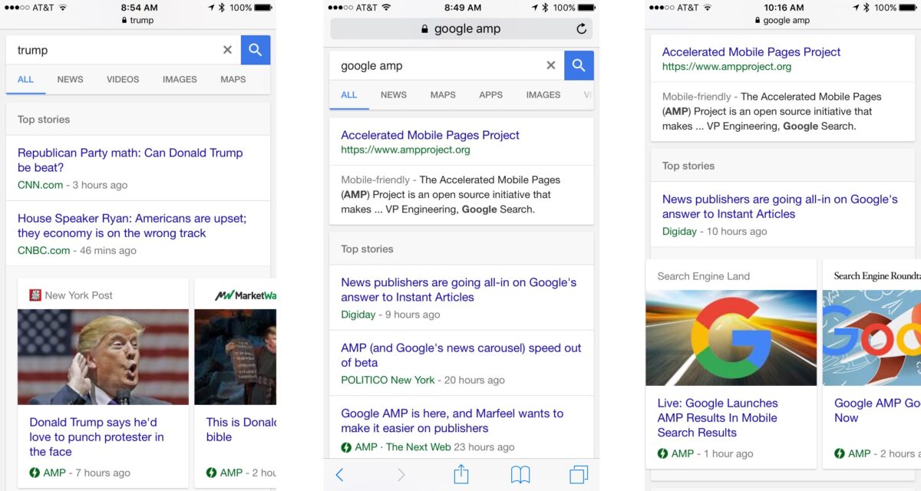Viewport: 921px width, 491px height.
Task: Switch to NEWS tab in the trump search
Action: [70, 80]
